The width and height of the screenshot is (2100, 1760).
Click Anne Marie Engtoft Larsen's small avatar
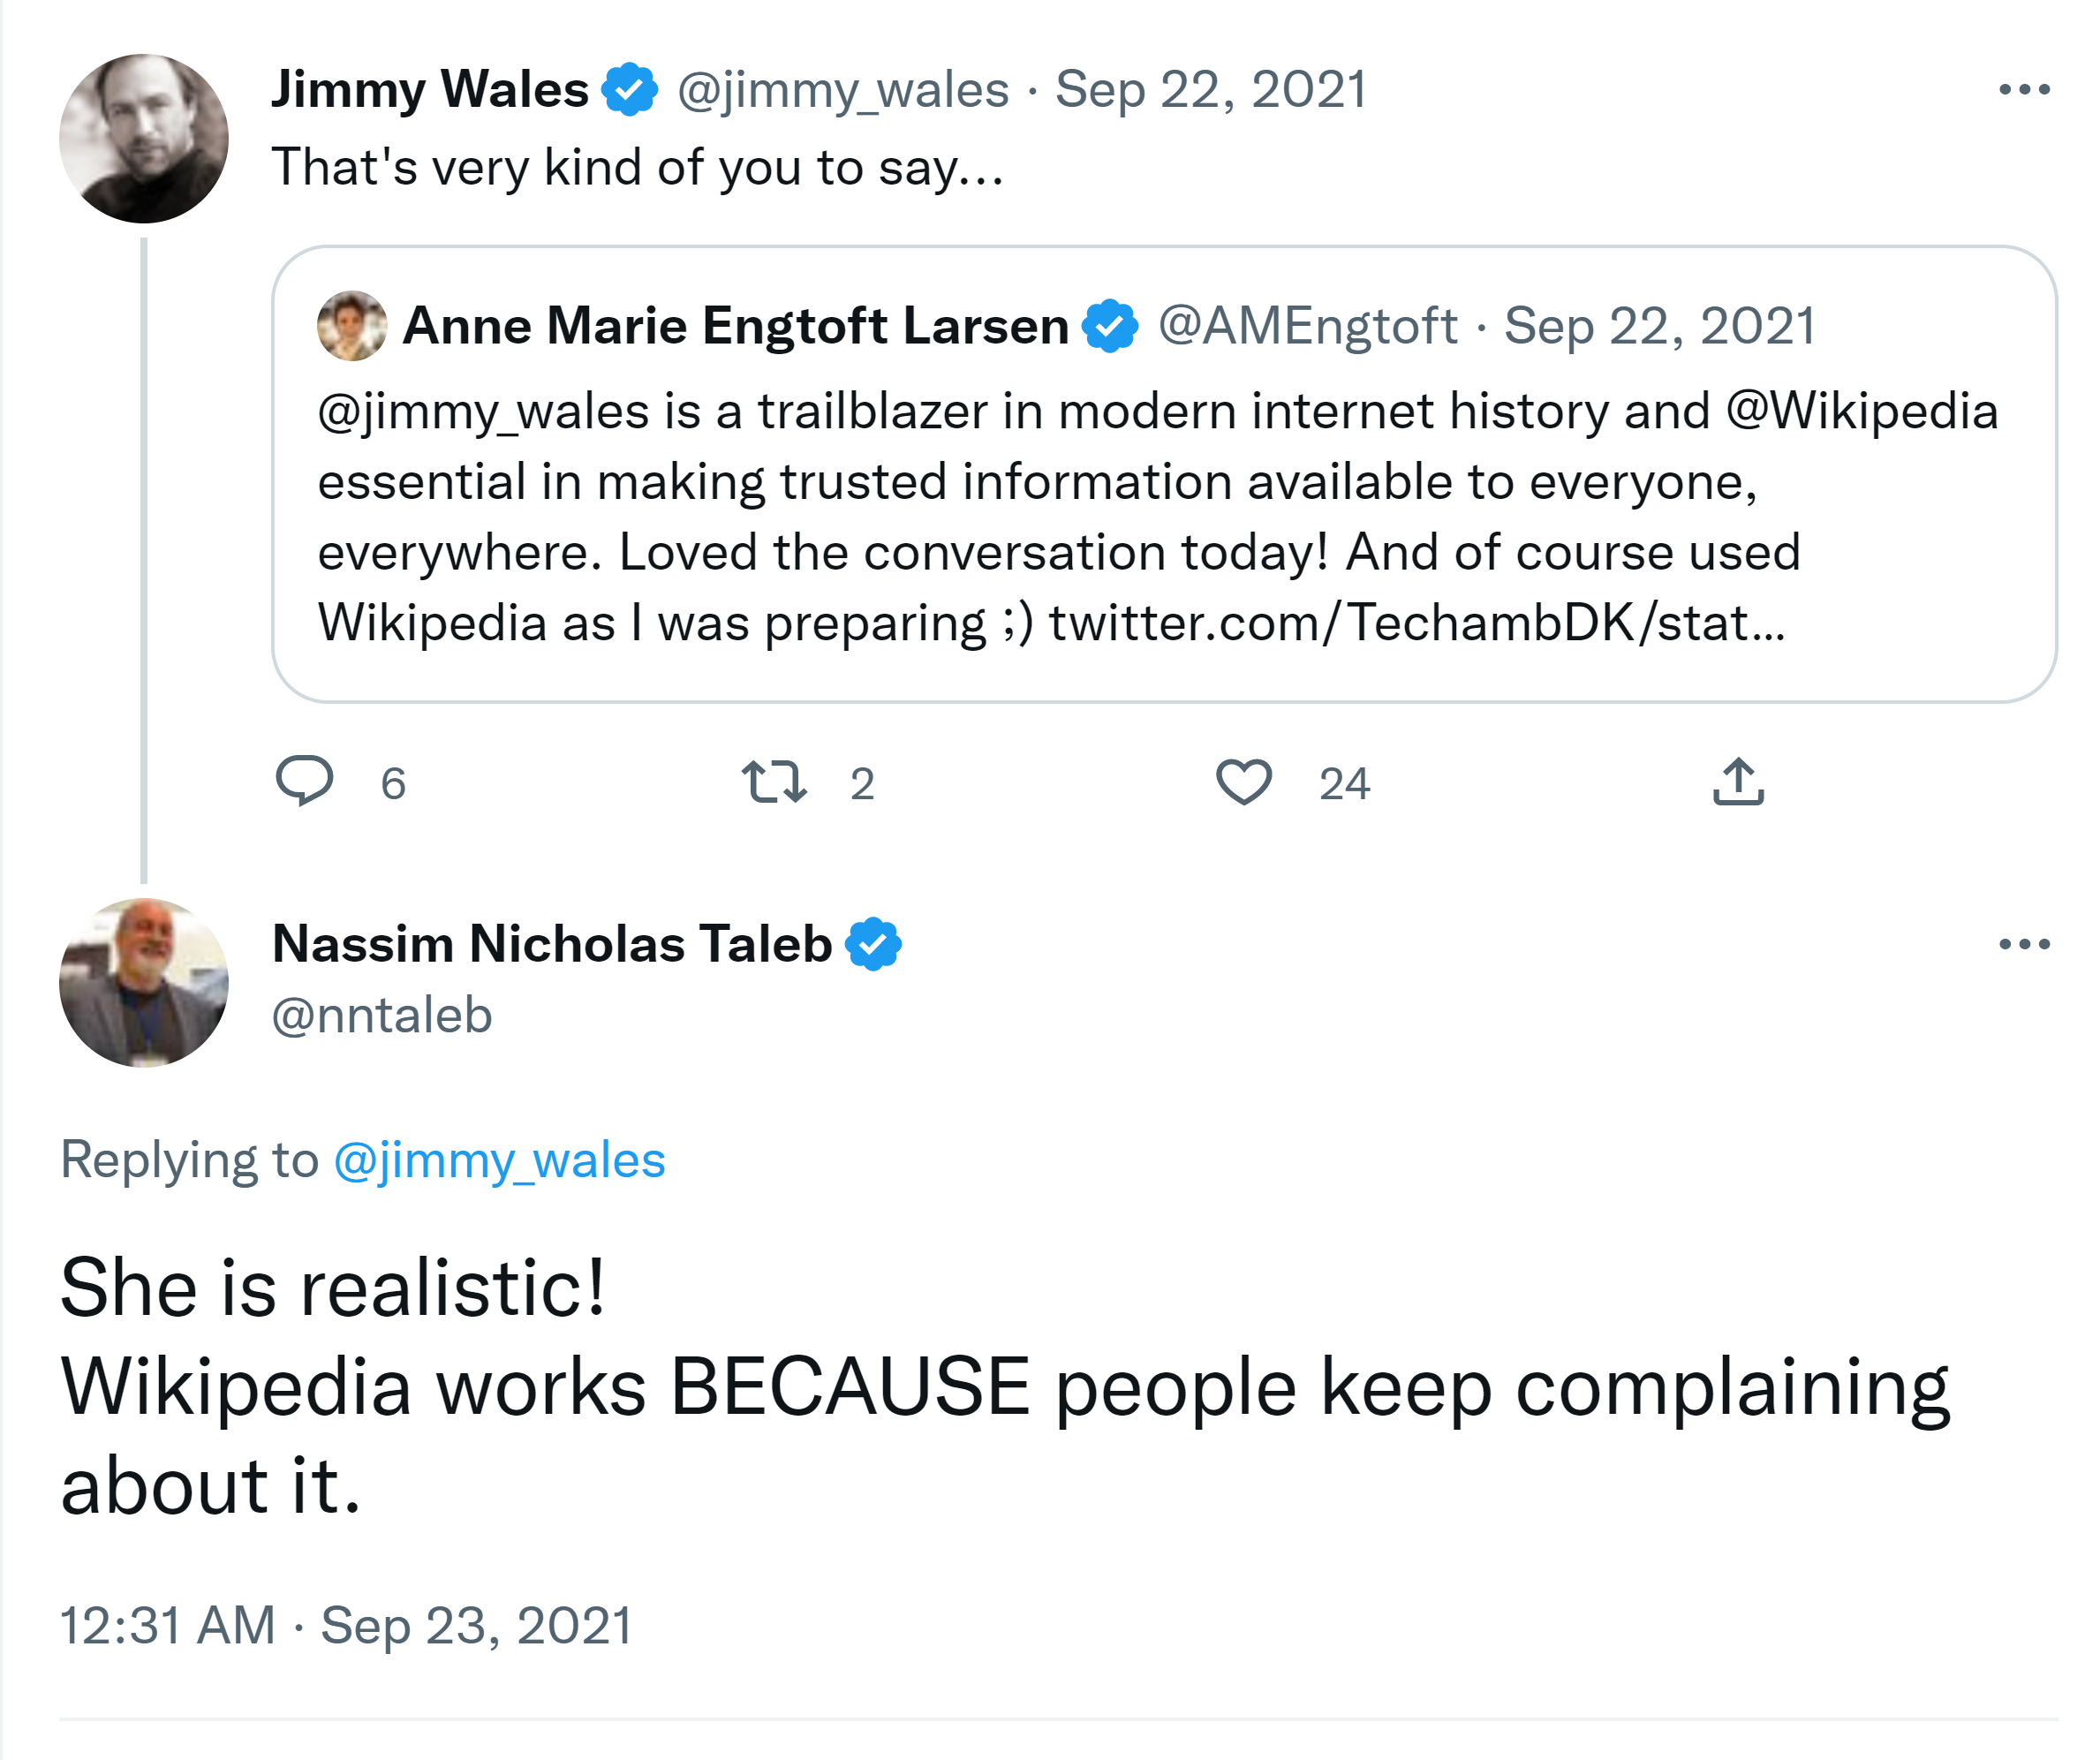(351, 326)
